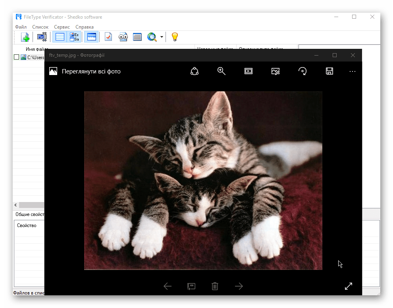The width and height of the screenshot is (393, 308).
Task: Click the Свойство column header
Action: [x=27, y=225]
